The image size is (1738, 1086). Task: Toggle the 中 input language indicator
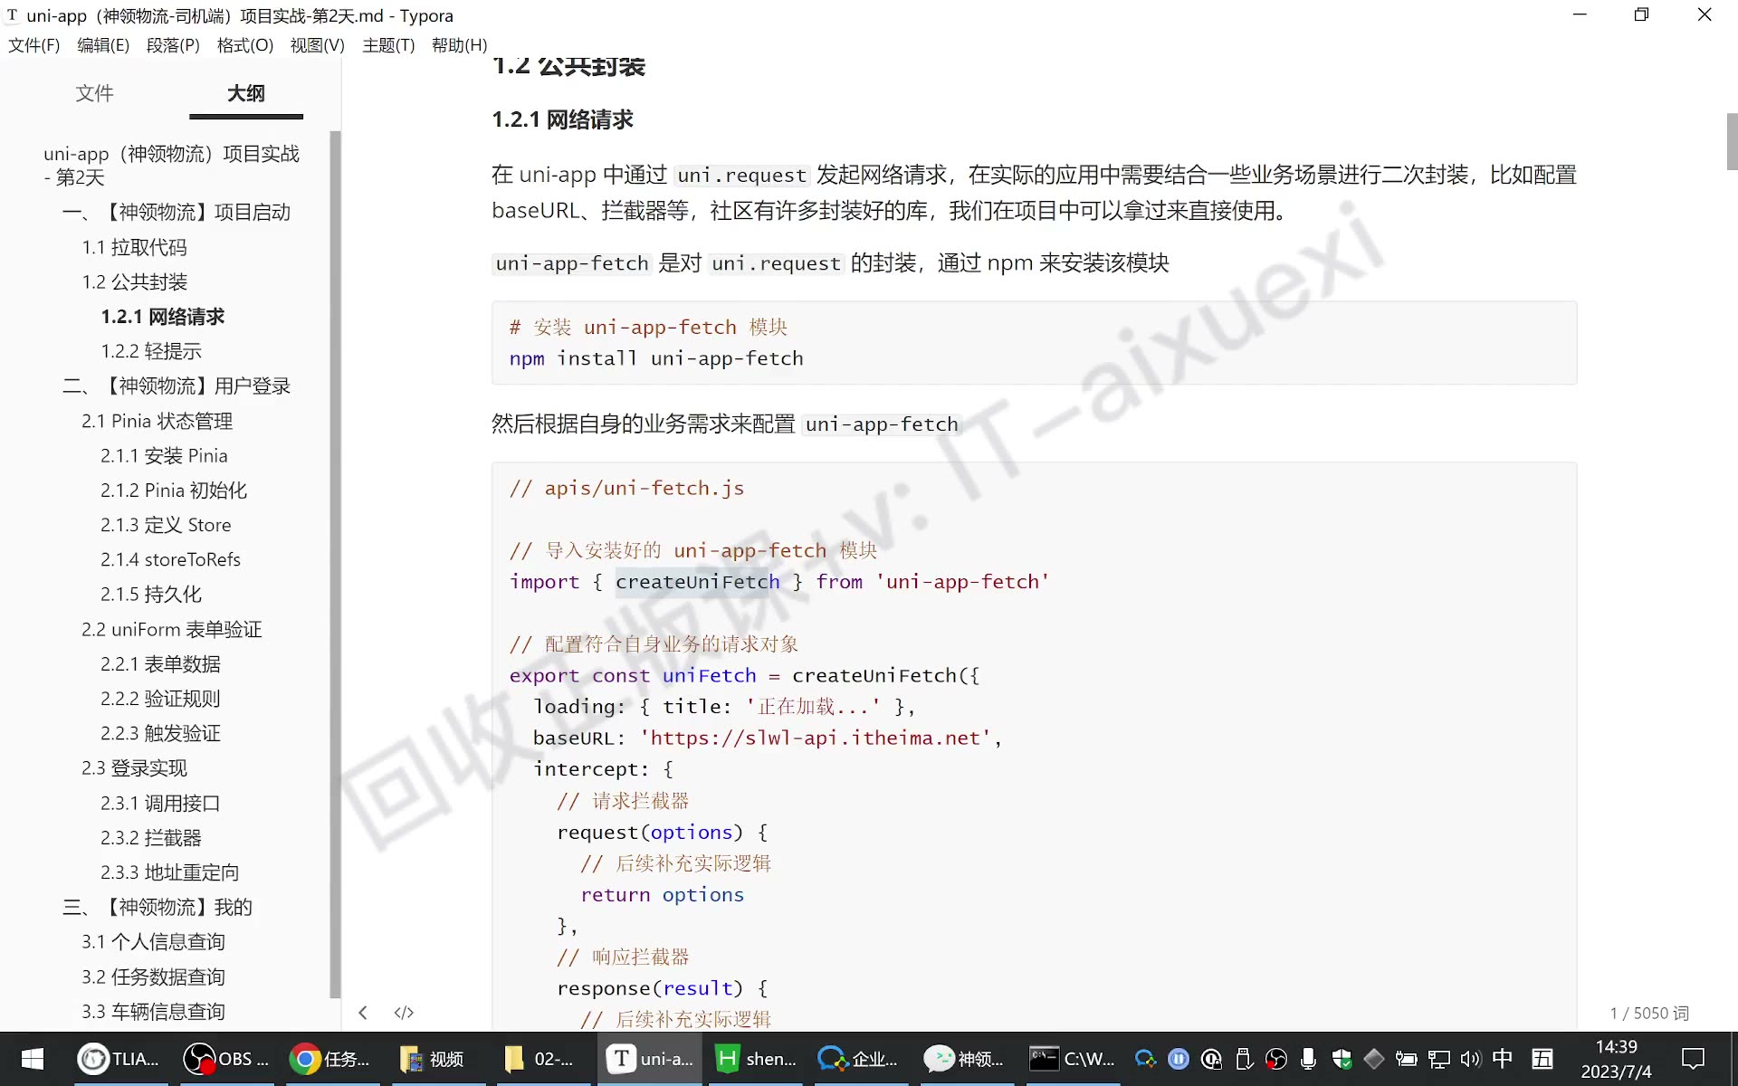point(1503,1058)
